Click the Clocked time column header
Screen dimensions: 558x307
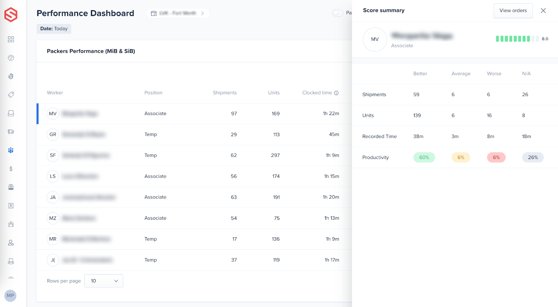[317, 93]
